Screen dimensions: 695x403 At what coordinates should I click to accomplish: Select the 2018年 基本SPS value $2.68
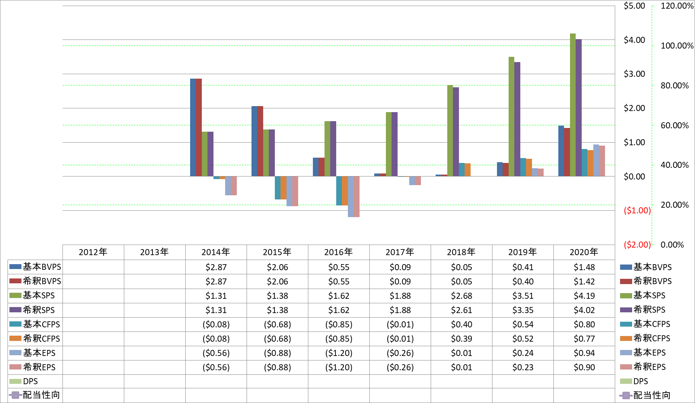pos(462,296)
